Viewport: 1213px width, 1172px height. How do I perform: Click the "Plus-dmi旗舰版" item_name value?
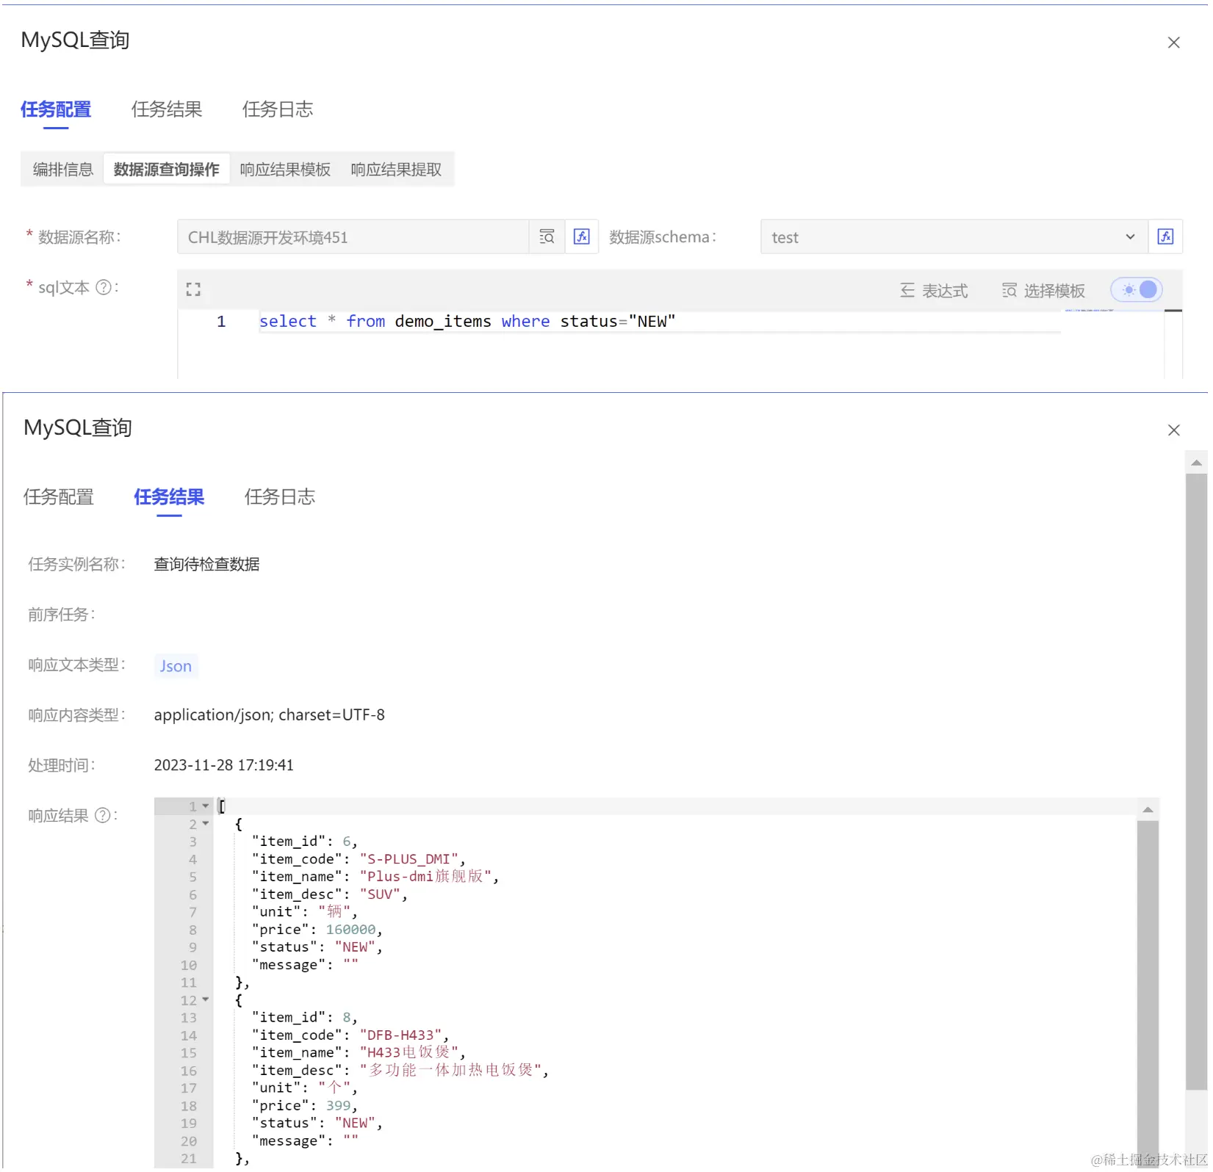425,877
